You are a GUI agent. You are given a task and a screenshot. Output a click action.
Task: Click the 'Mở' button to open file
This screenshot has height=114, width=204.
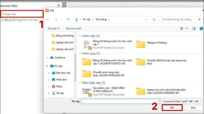coord(172,107)
